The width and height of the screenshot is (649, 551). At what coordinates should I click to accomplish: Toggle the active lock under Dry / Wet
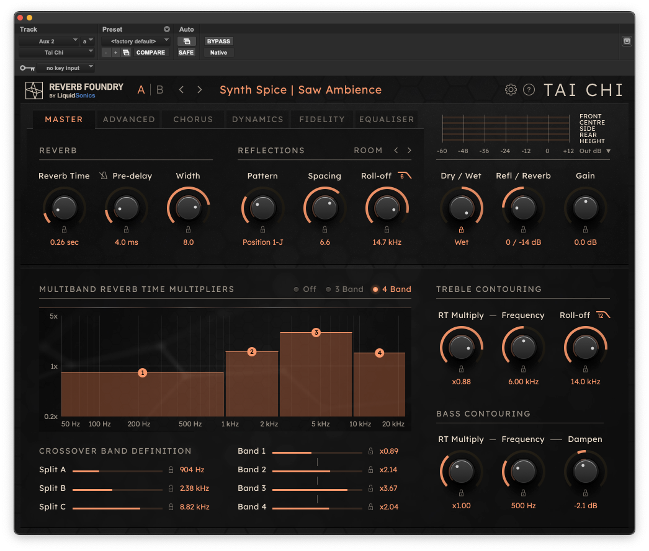click(x=462, y=229)
